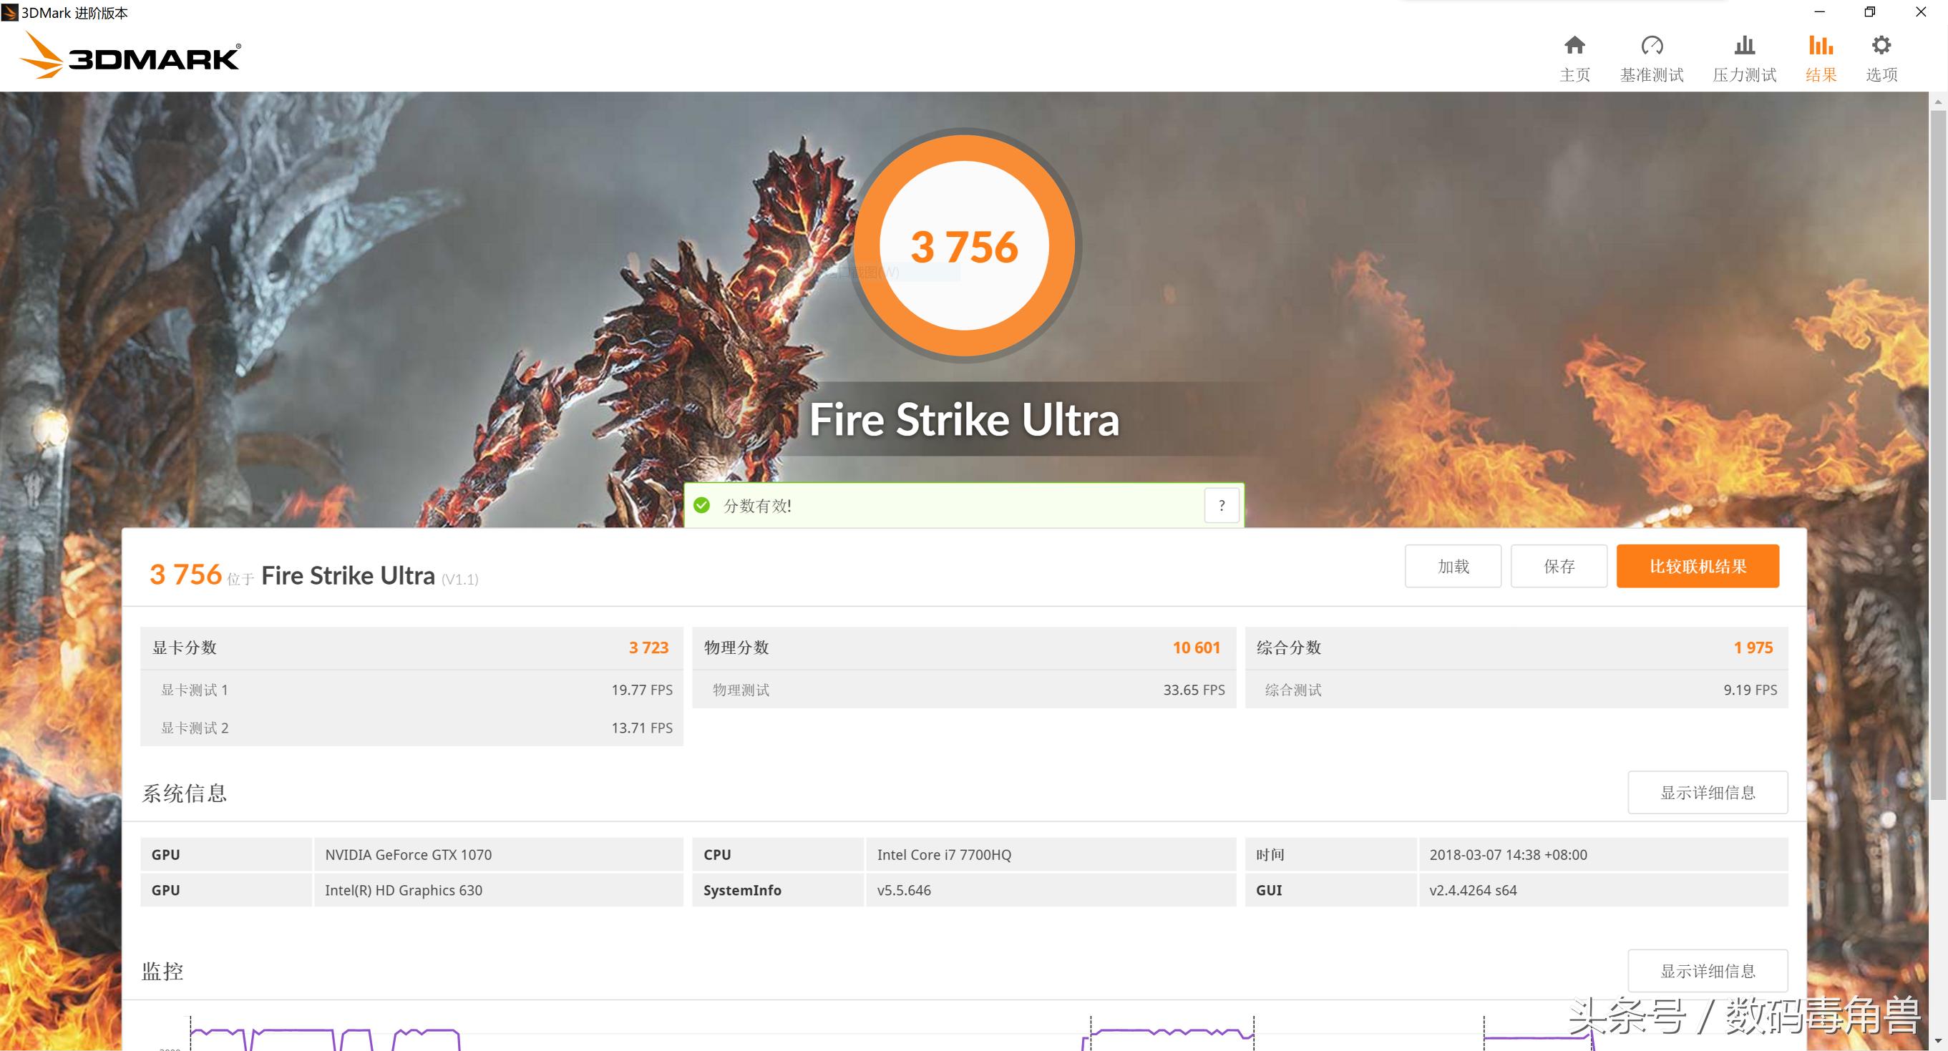Click the scrollbar down arrow
The width and height of the screenshot is (1948, 1051).
(x=1938, y=1042)
